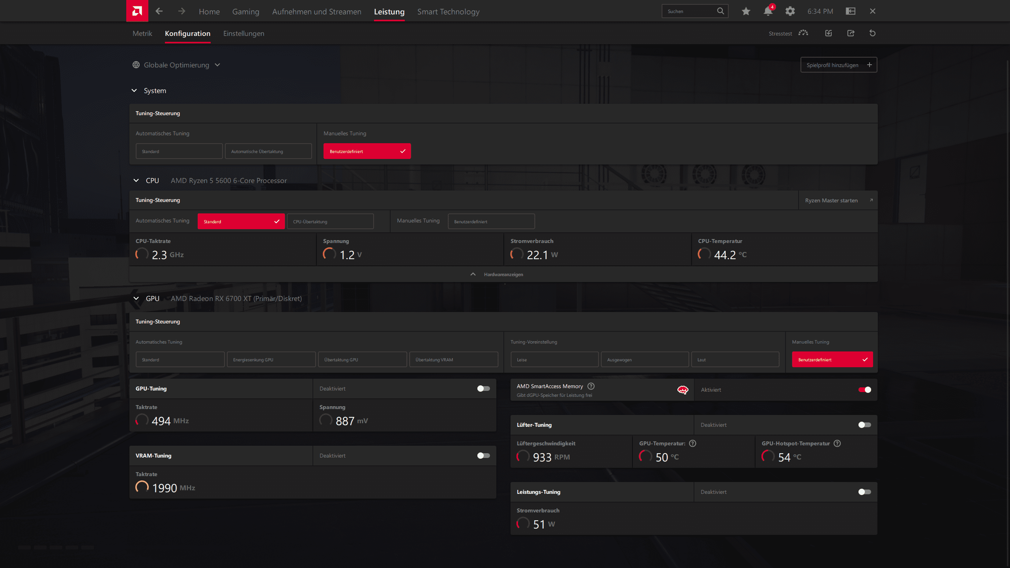Screen dimensions: 1010x568
Task: Enable the VRAM-Tuning switch
Action: (483, 456)
